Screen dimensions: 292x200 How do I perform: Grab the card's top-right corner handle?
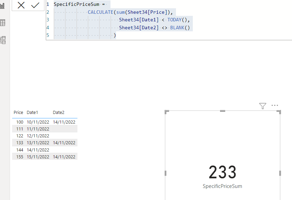click(279, 112)
